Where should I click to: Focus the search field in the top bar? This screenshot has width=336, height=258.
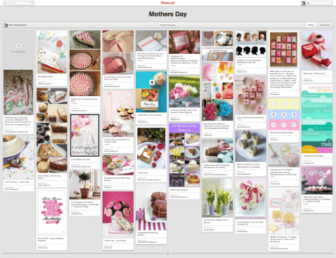(x=22, y=3)
